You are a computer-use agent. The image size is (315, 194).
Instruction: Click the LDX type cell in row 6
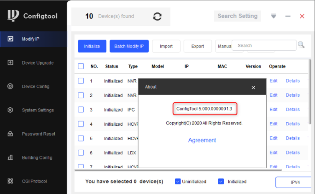tap(132, 153)
